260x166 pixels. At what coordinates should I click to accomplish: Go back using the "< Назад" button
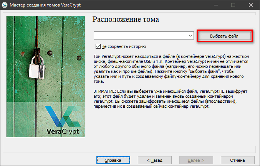(150, 159)
